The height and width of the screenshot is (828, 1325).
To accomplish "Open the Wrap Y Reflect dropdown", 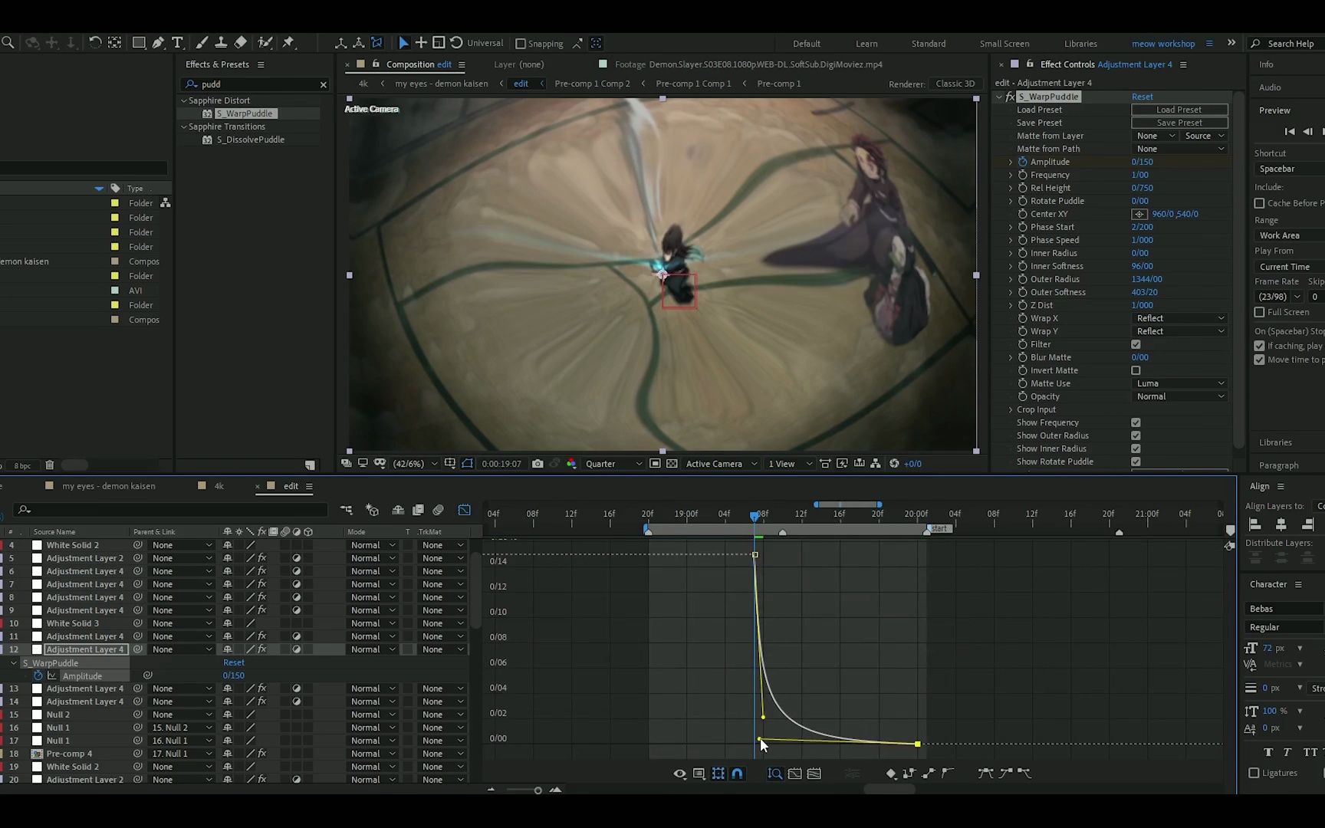I will [1179, 331].
